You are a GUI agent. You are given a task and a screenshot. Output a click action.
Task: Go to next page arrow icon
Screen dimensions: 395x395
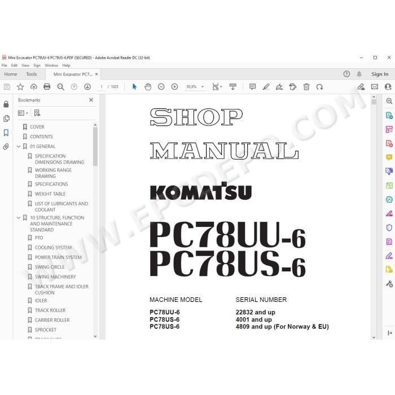87,87
